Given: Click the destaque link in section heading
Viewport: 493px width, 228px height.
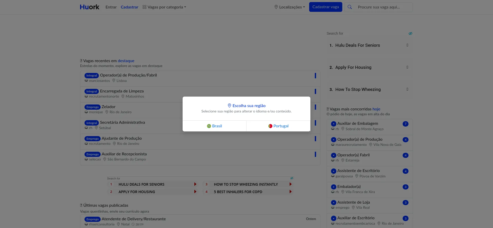Looking at the screenshot, I should click(126, 61).
